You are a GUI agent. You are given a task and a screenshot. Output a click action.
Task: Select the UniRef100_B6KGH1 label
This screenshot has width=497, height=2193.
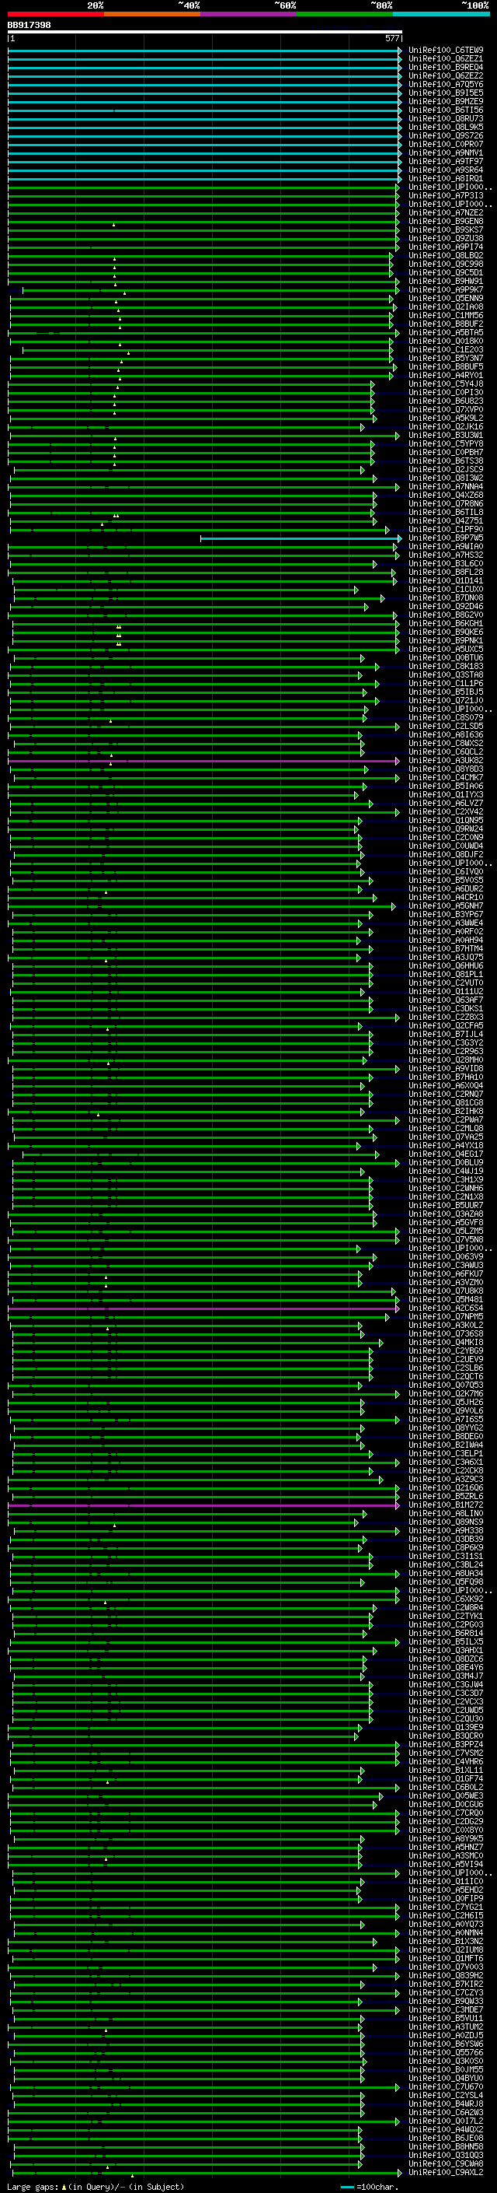[x=445, y=624]
